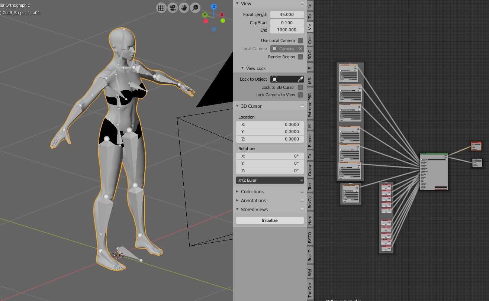Enable the Use Local Camera checkbox

click(x=300, y=41)
